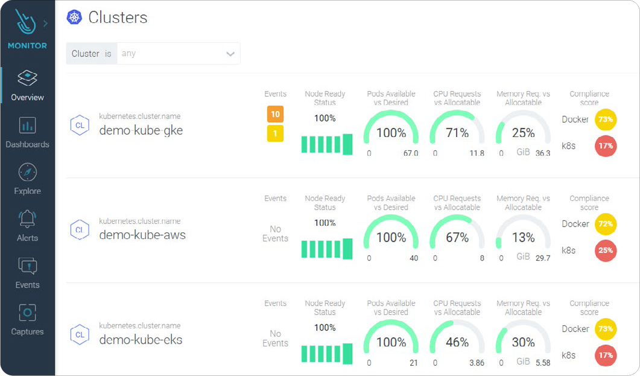
Task: Click the Kubernetes logo beside Clusters title
Action: coord(74,18)
